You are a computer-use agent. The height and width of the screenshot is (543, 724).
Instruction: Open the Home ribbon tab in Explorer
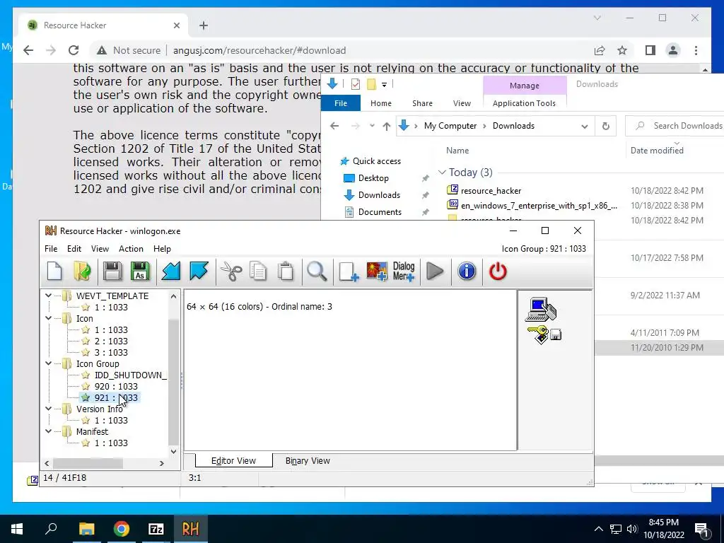click(381, 103)
